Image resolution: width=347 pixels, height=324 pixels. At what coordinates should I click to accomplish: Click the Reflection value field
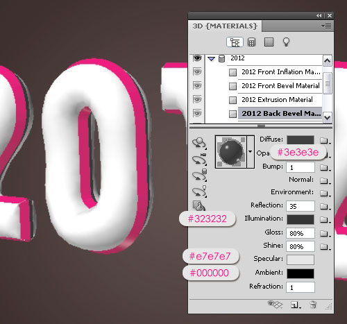[x=301, y=206]
